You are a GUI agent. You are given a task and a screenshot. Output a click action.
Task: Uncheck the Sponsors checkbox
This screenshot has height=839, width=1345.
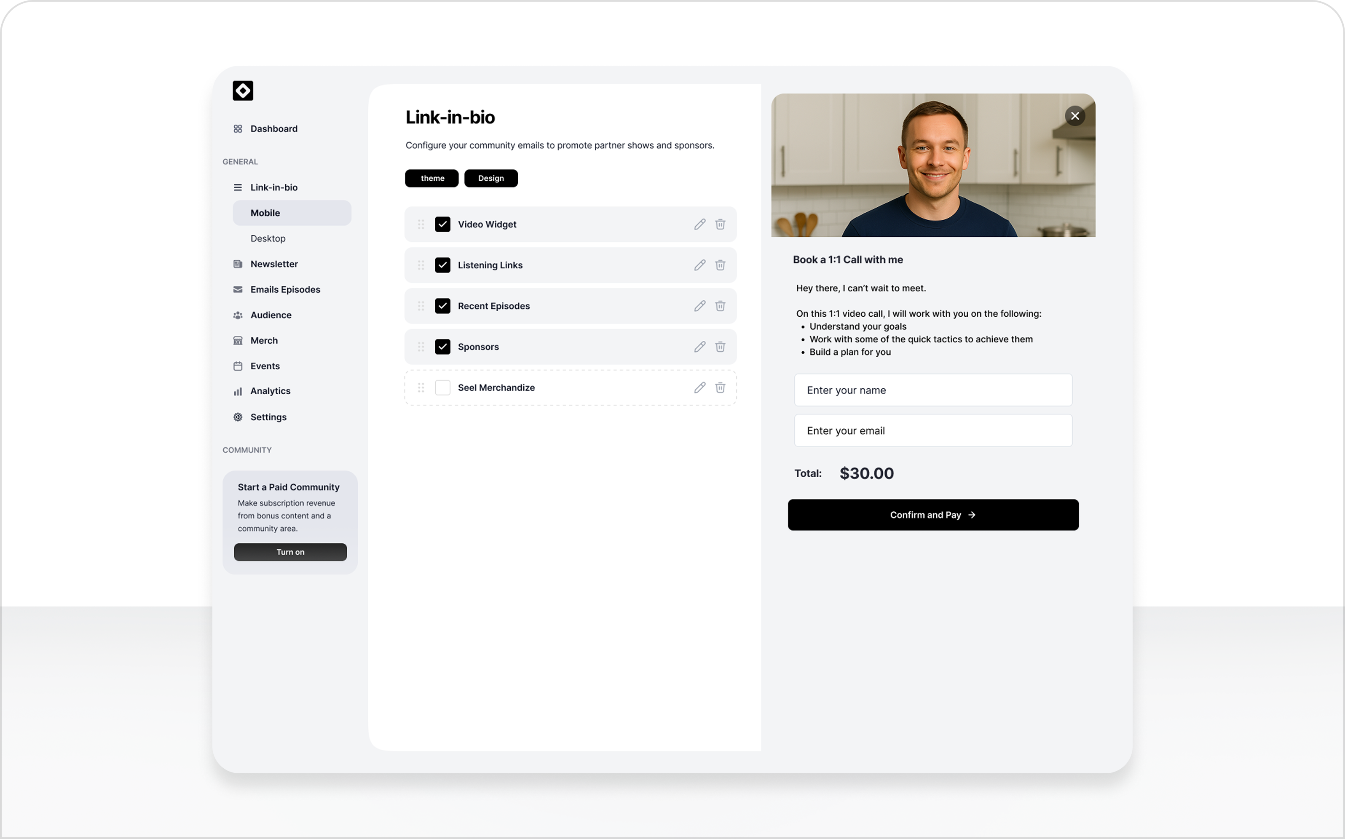[442, 347]
